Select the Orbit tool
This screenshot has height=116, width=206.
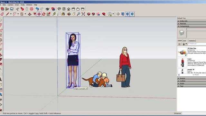pyautogui.click(x=69, y=14)
